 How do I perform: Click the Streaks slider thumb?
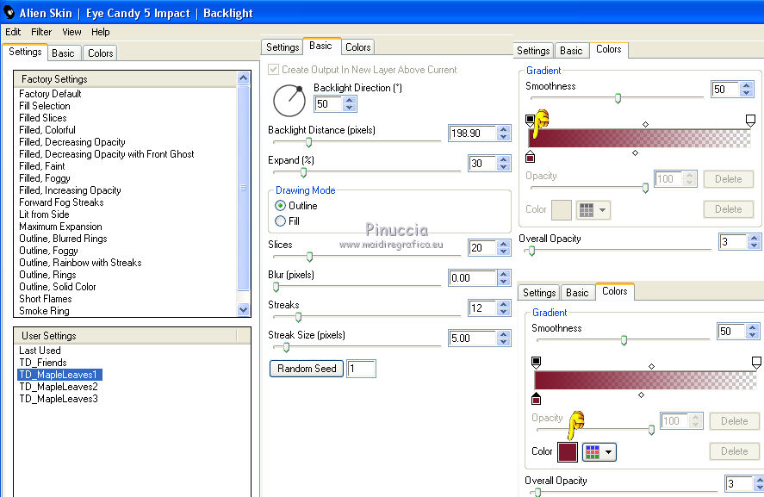click(299, 317)
